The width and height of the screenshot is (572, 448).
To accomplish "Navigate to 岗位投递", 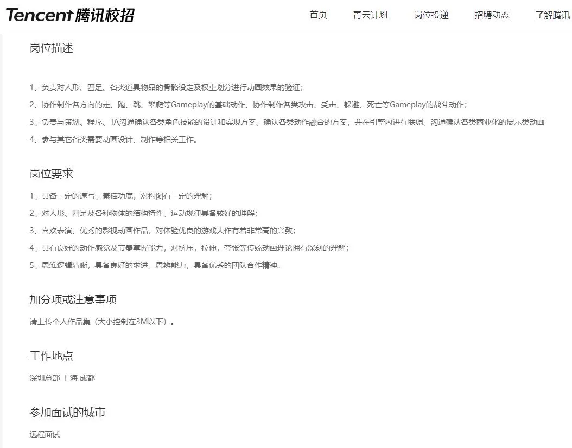I will 431,15.
